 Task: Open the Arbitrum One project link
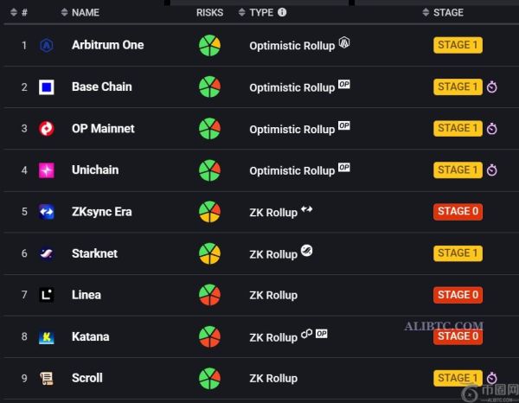pos(107,45)
